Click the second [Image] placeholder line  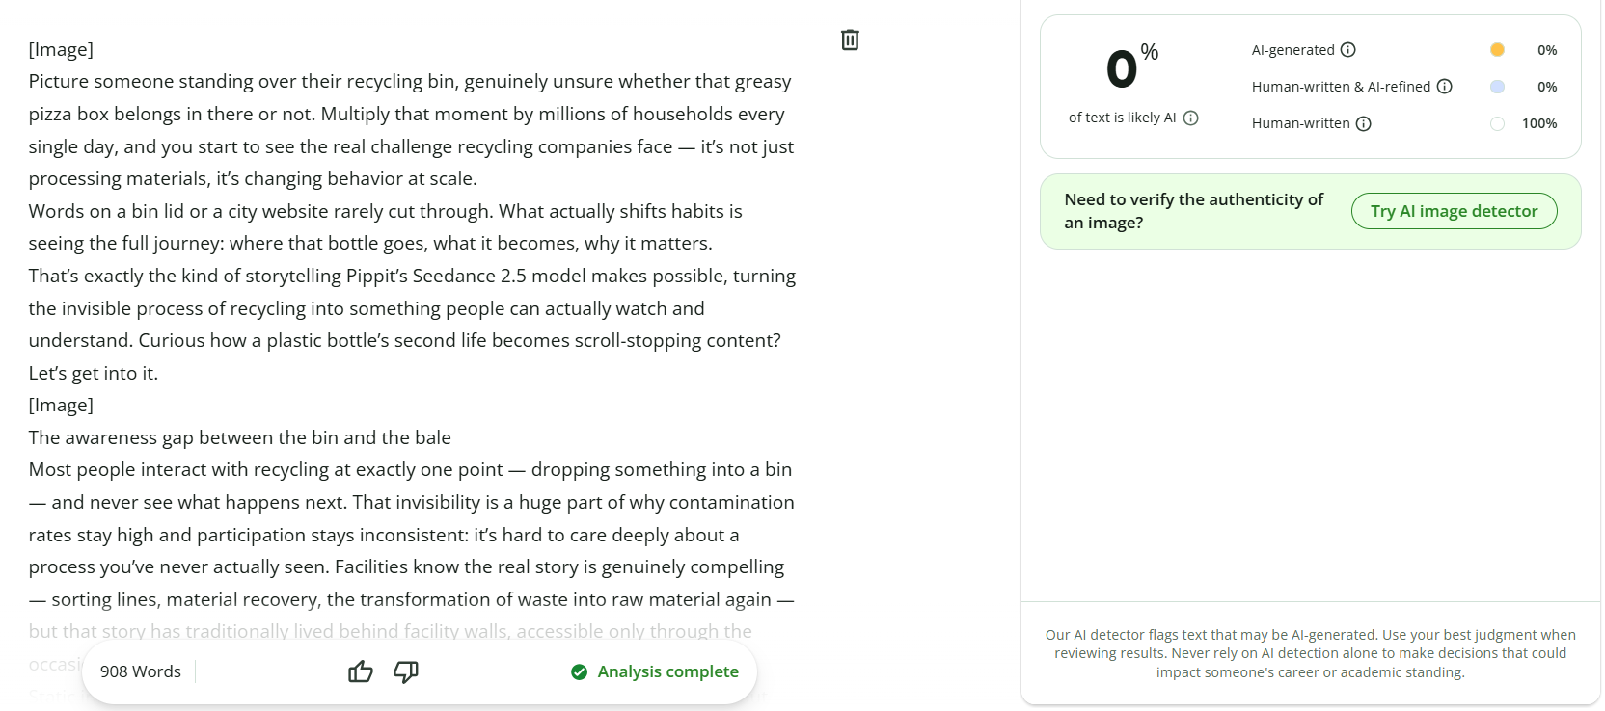61,406
